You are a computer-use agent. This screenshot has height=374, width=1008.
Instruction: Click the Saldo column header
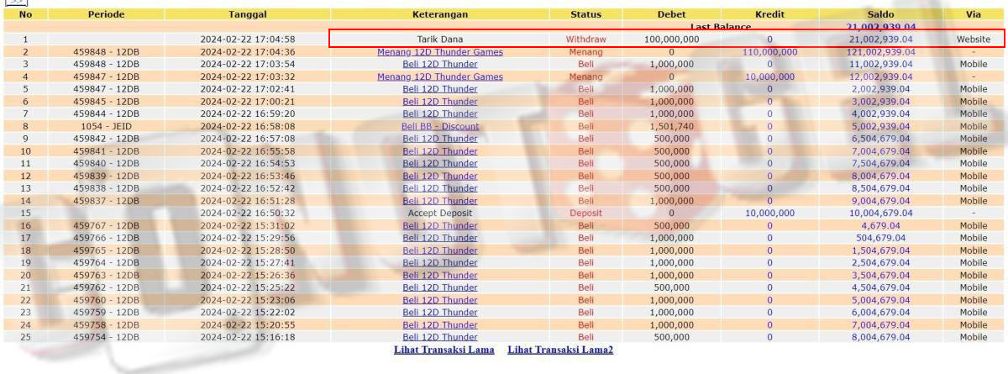pyautogui.click(x=880, y=14)
